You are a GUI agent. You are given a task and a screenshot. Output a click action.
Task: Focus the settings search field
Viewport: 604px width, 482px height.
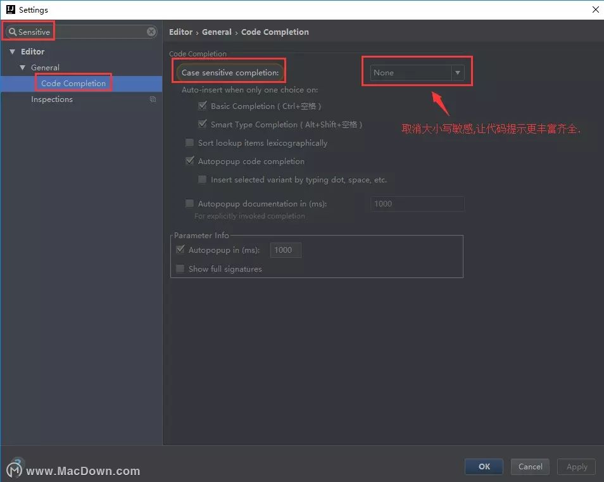coord(81,32)
